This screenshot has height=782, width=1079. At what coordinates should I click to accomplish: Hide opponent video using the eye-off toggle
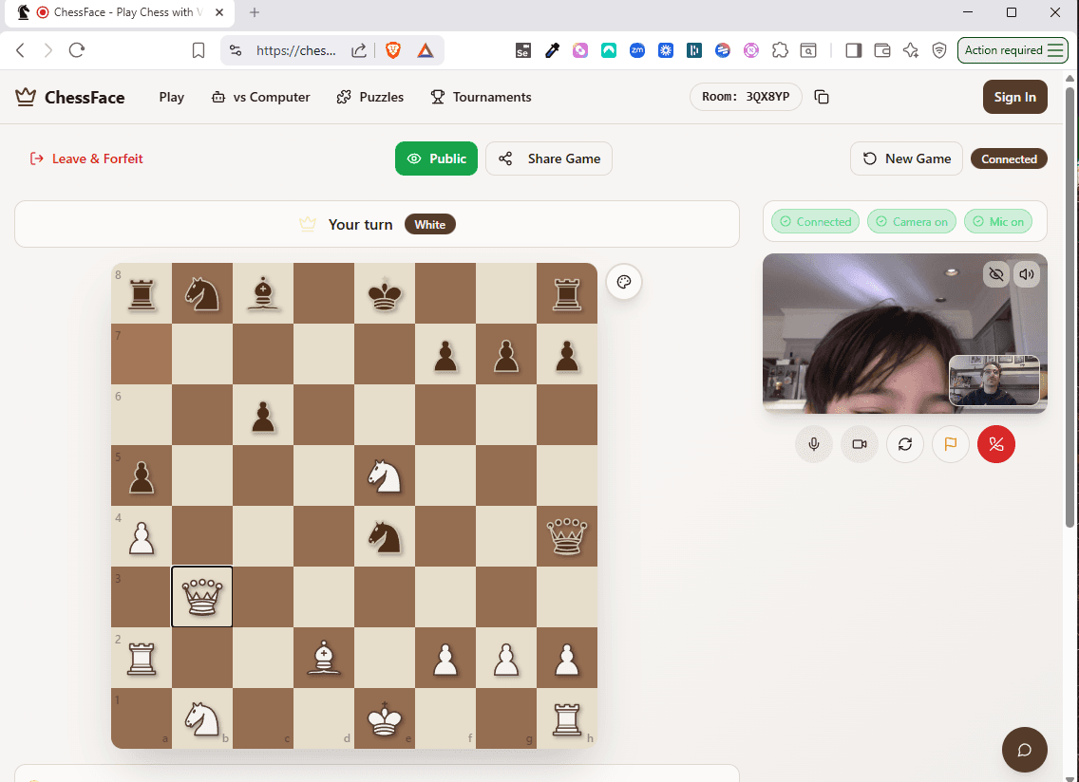pyautogui.click(x=995, y=274)
